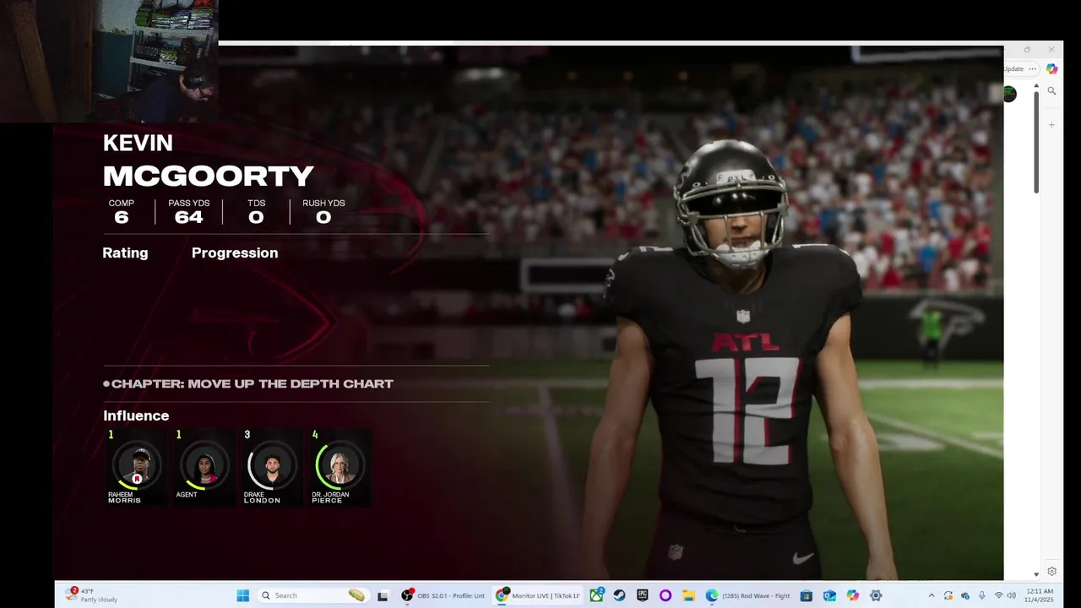The width and height of the screenshot is (1081, 608).
Task: Click the round profile avatar in Edge
Action: point(1010,94)
